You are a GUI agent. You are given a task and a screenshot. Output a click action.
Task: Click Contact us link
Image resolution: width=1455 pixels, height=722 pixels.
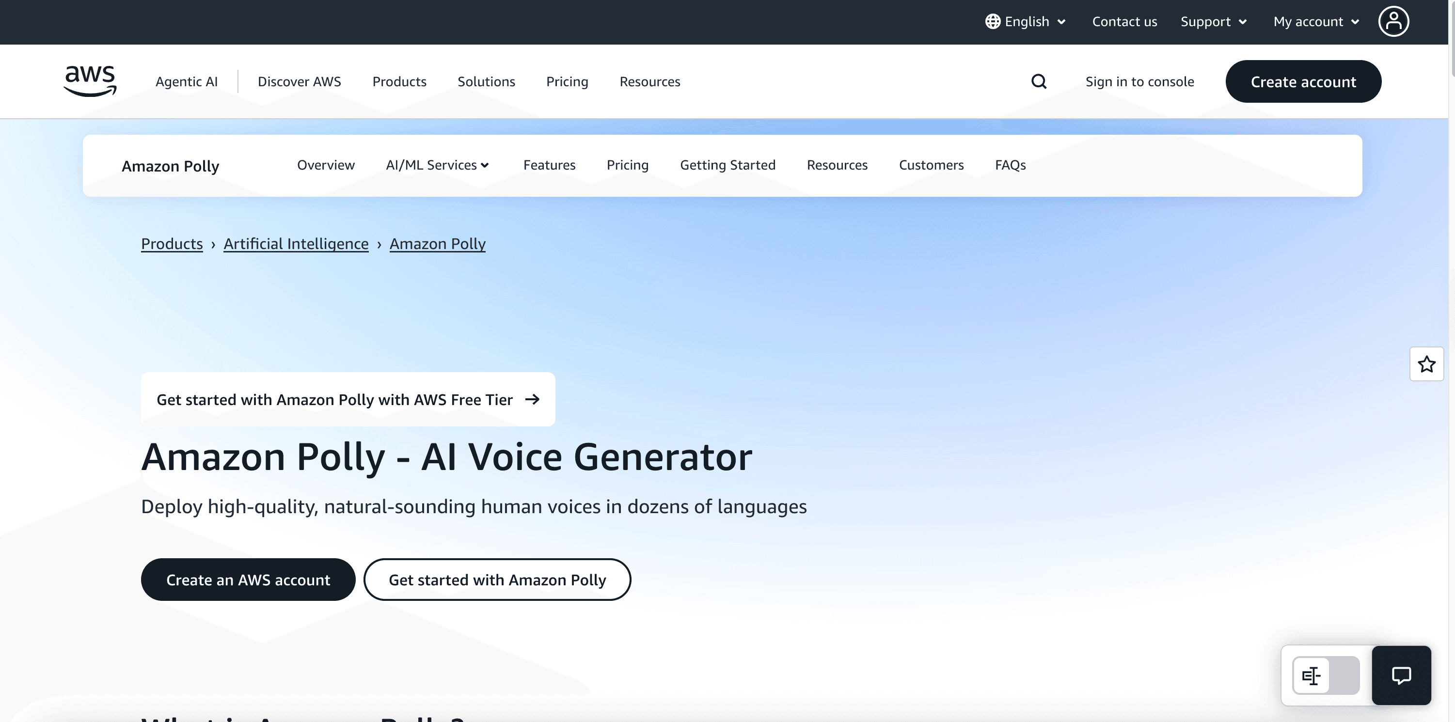(x=1124, y=21)
